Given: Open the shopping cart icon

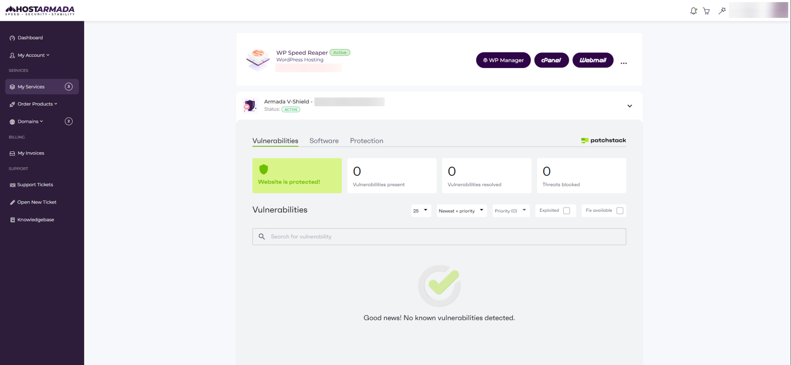Looking at the screenshot, I should [x=706, y=11].
